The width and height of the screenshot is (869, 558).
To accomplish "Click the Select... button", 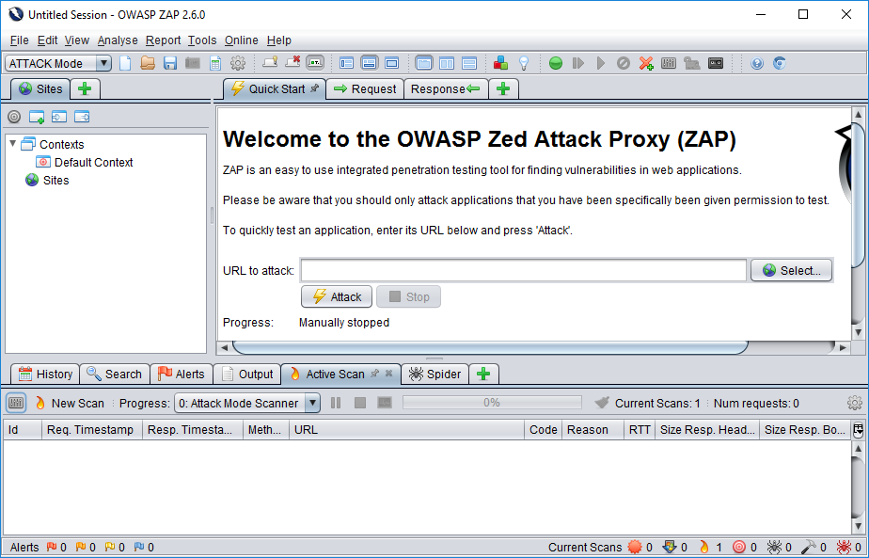I will point(792,271).
